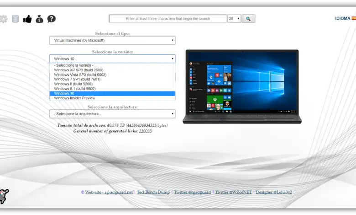Click the Spanish flag language icon
The height and width of the screenshot is (215, 356).
pyautogui.click(x=354, y=18)
